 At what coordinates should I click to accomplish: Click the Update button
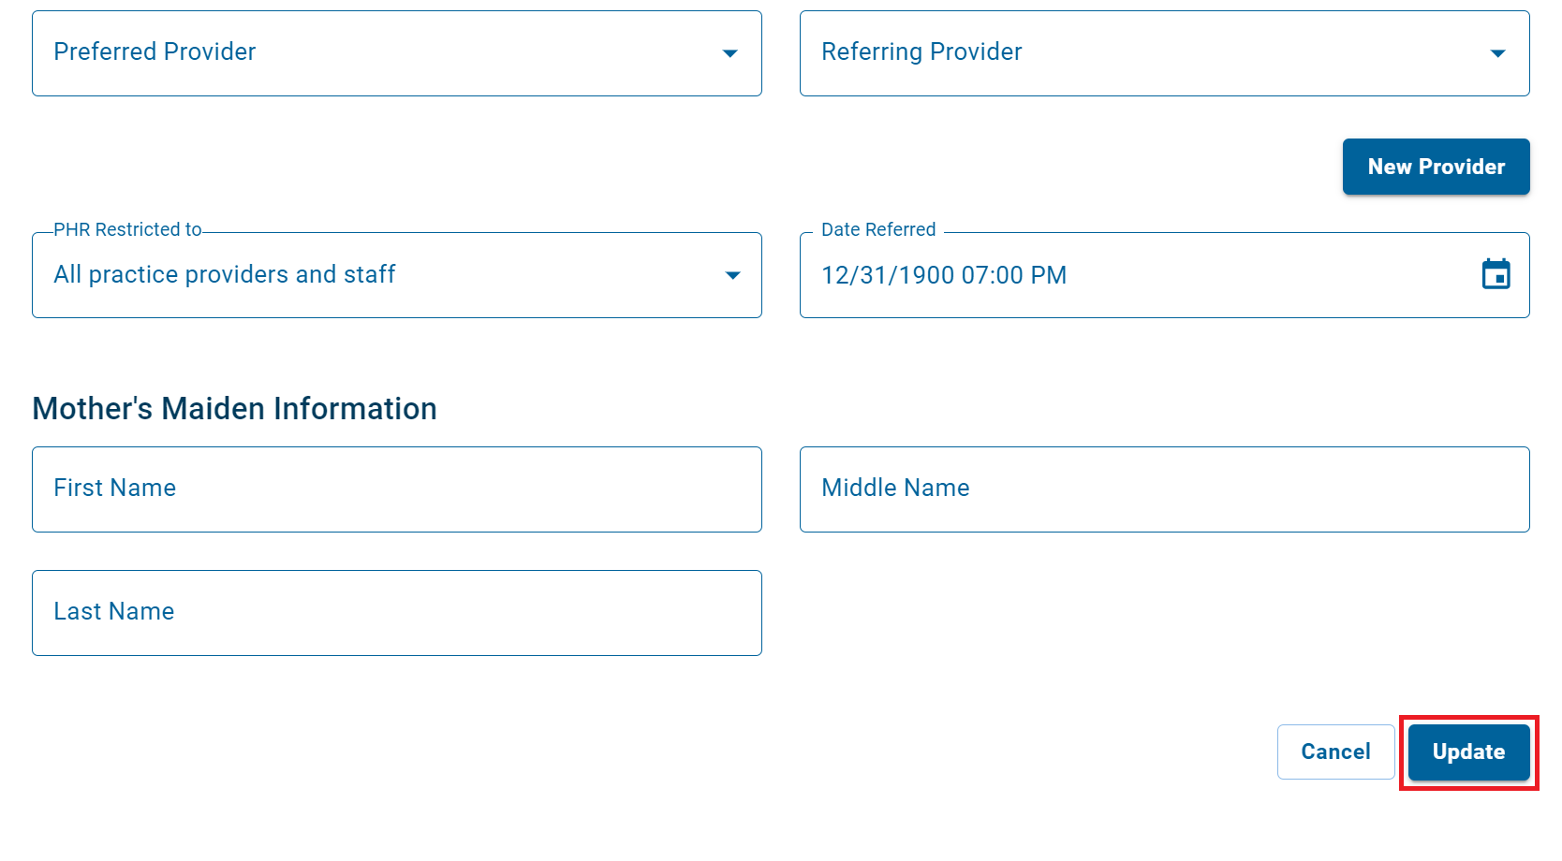tap(1467, 752)
